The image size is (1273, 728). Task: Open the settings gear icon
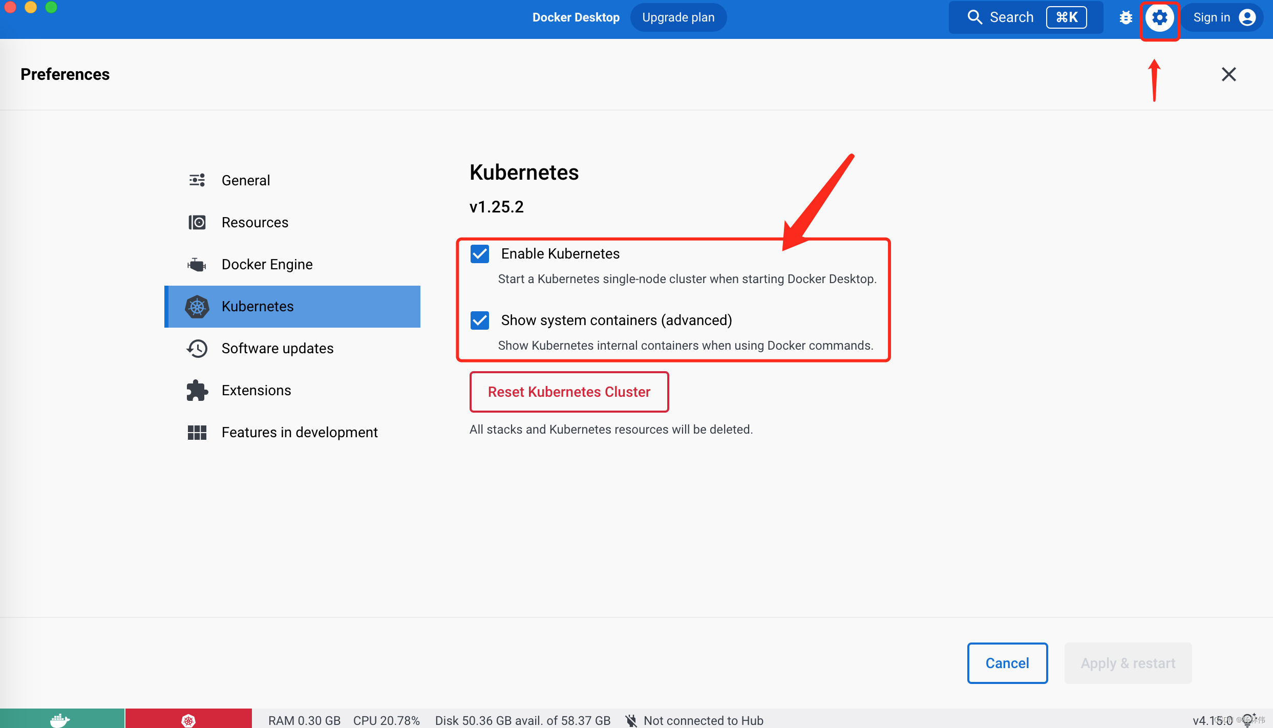pyautogui.click(x=1159, y=18)
